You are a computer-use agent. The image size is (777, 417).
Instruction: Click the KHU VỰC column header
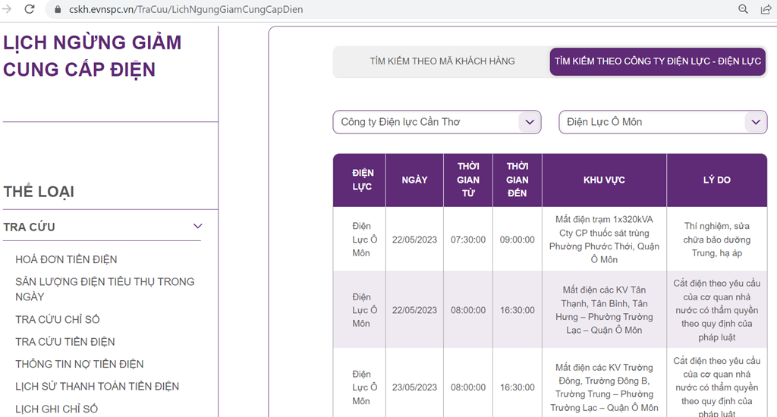604,180
